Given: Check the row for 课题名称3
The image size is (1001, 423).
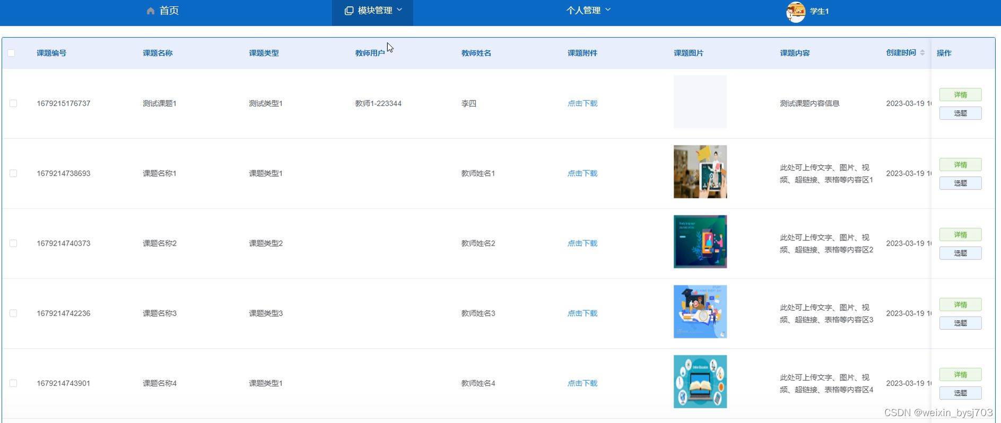Looking at the screenshot, I should click(13, 313).
